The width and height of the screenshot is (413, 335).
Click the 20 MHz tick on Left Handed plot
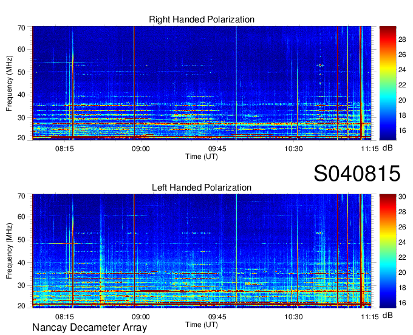click(21, 306)
